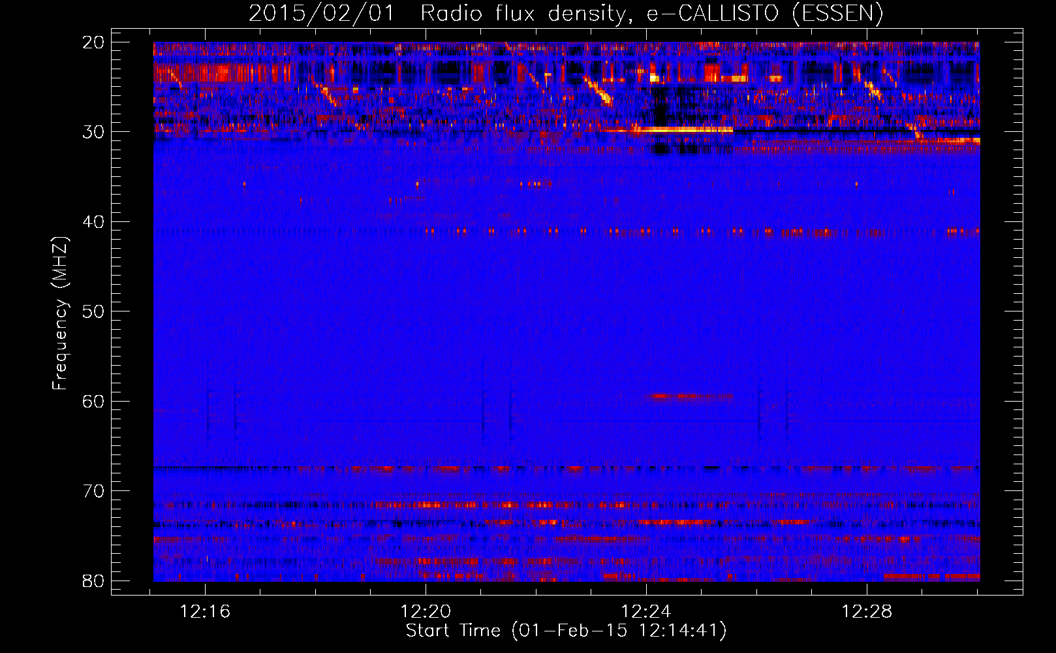
Task: Click the bright yellow burst near 30 MHz at 12:24
Action: tap(682, 129)
